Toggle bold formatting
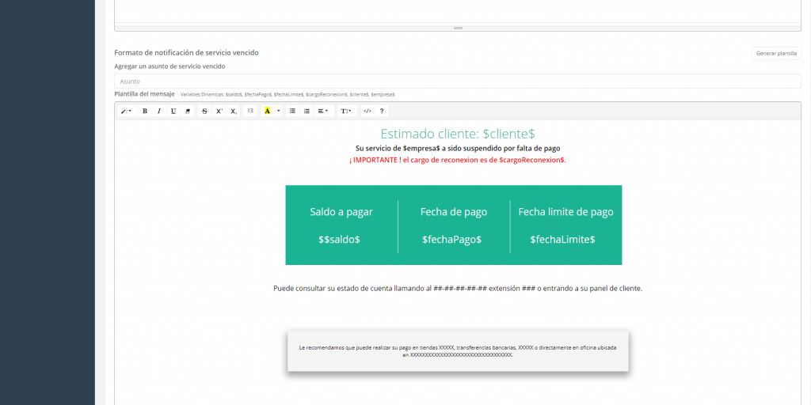 pos(145,111)
